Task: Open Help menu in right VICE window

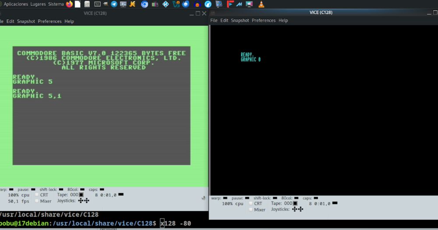Action: pos(283,21)
